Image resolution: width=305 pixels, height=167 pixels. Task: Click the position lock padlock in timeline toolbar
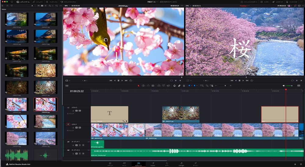coord(184,86)
